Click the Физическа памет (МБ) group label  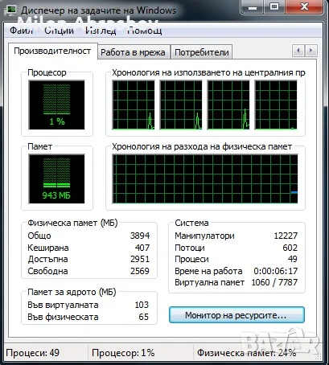point(72,223)
